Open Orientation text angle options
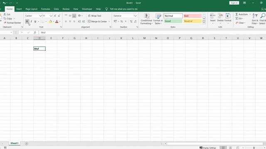 pyautogui.click(x=80, y=16)
